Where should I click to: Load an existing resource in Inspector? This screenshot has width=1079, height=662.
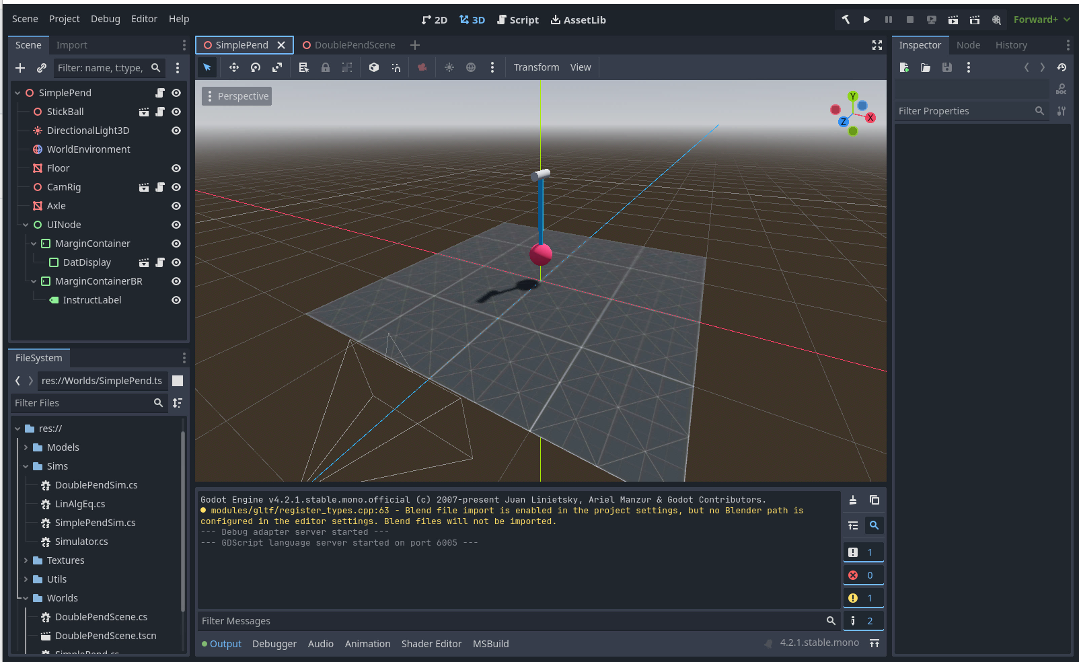[x=926, y=67]
